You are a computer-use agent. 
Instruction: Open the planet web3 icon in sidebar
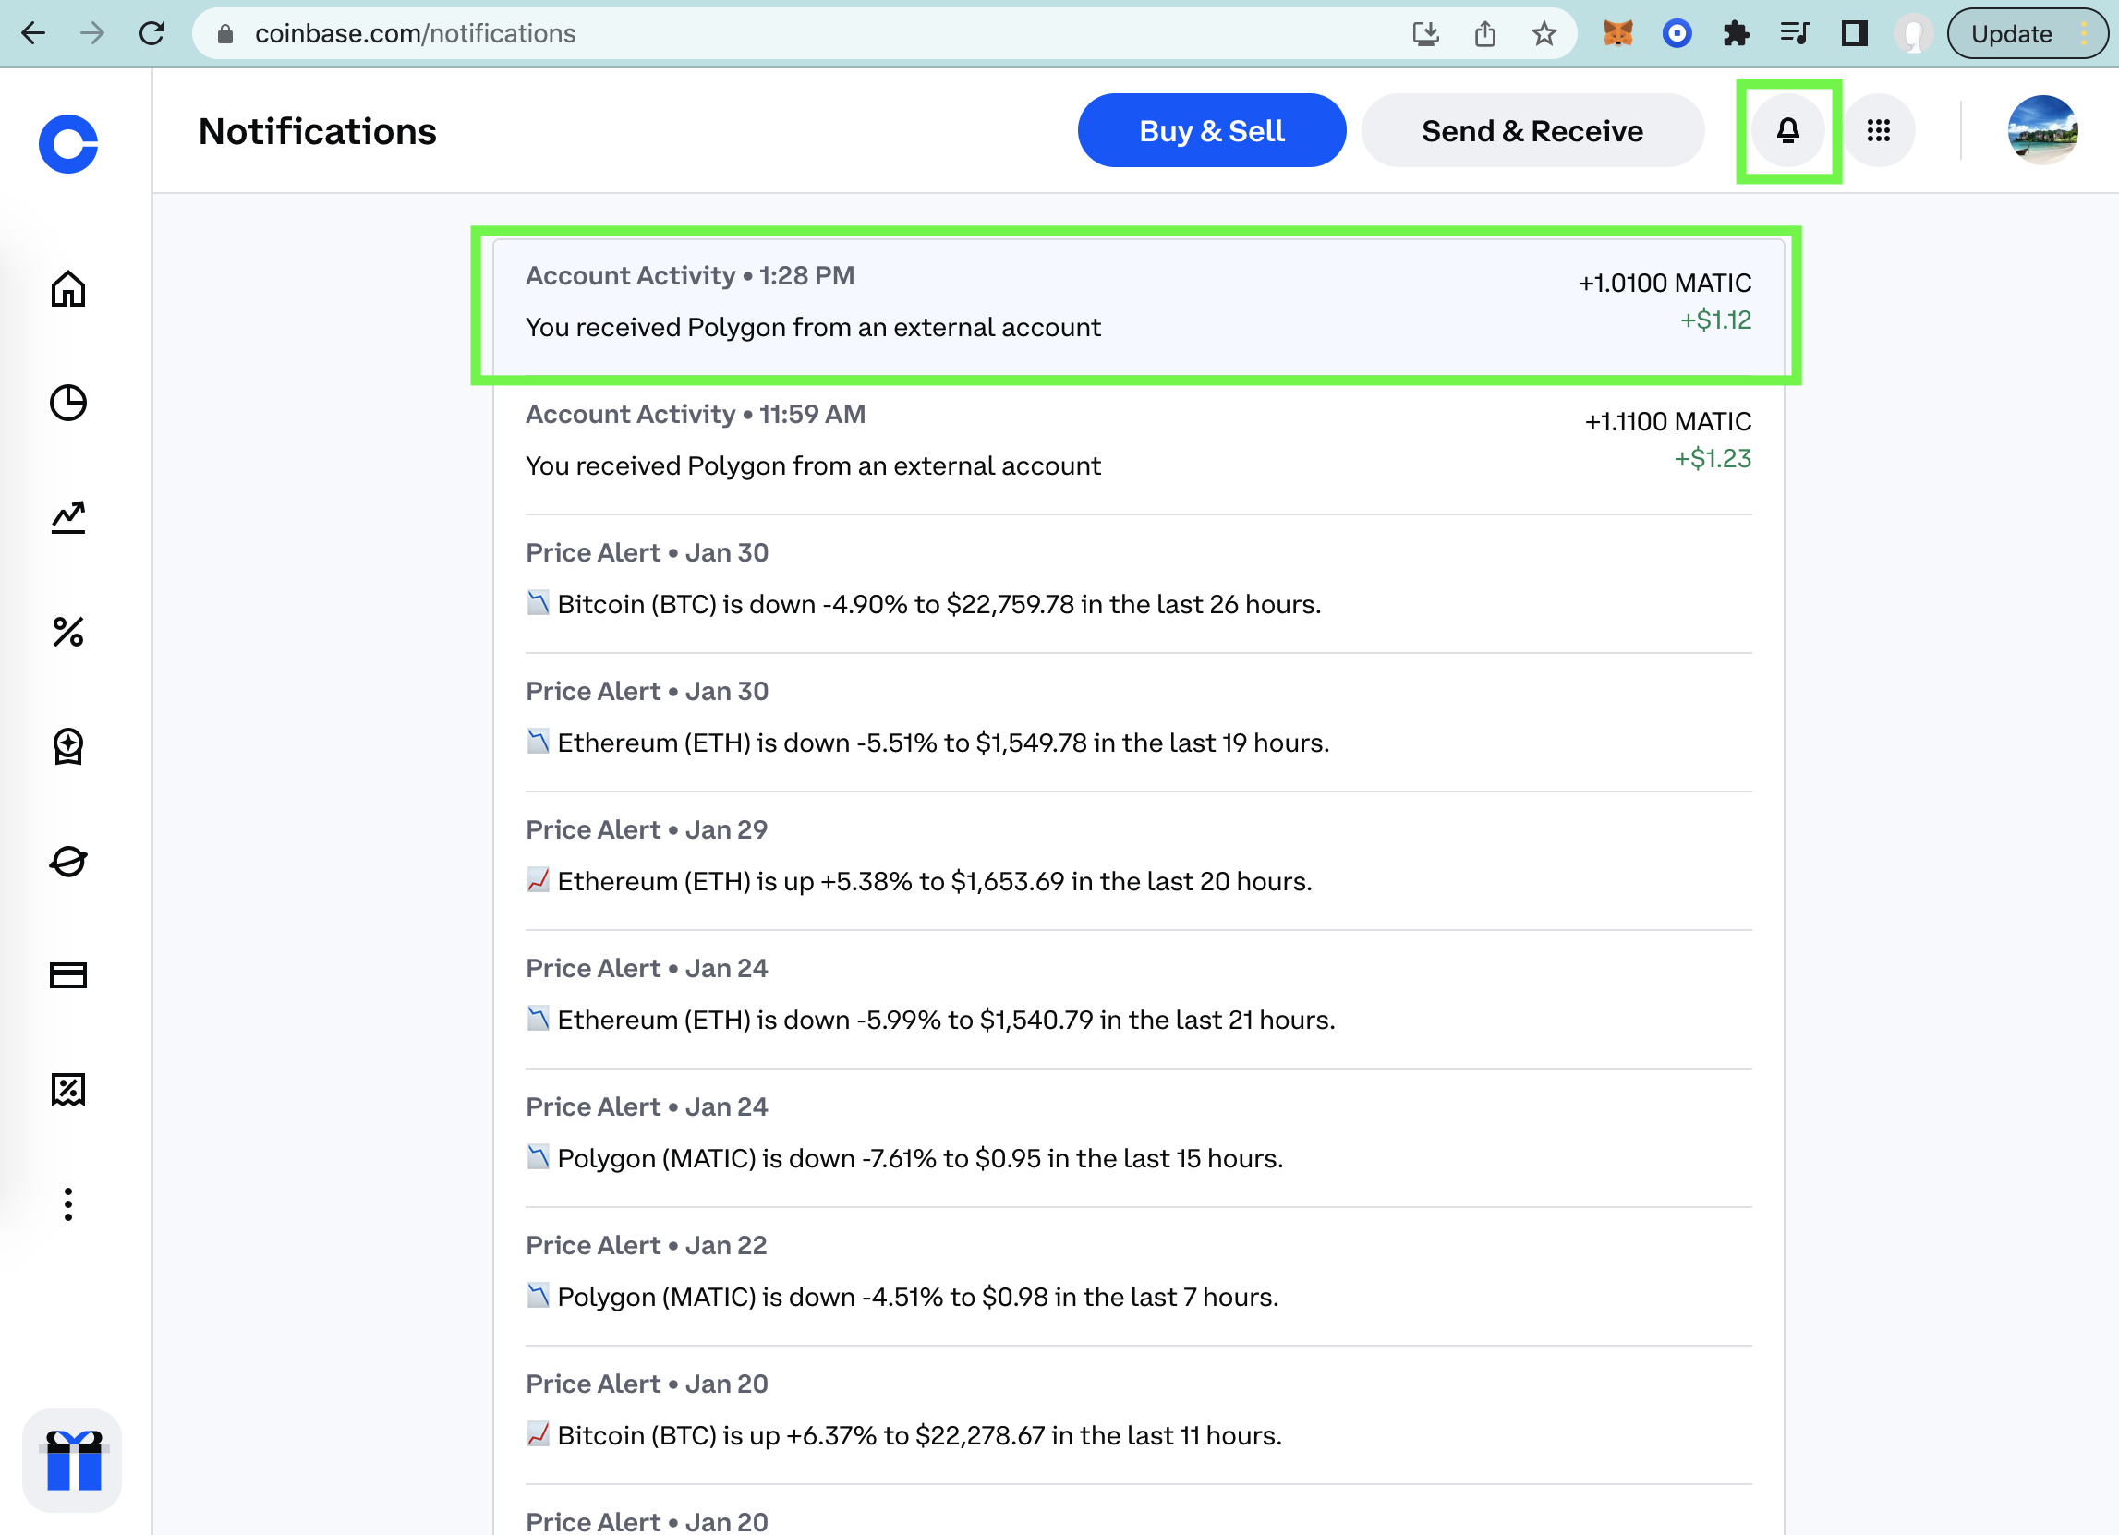[x=68, y=862]
